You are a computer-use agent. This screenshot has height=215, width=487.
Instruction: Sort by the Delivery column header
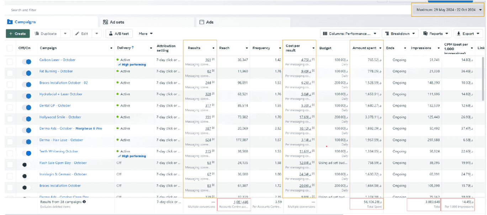(x=125, y=48)
